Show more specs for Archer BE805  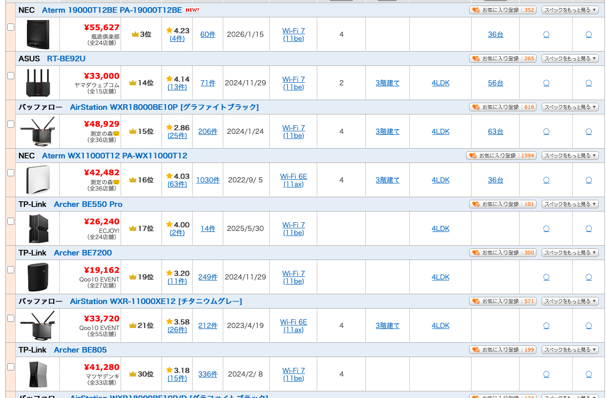pos(570,349)
